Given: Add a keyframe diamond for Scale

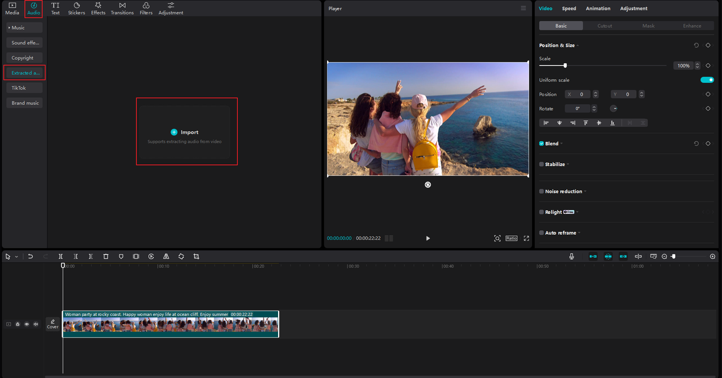Looking at the screenshot, I should [x=708, y=65].
